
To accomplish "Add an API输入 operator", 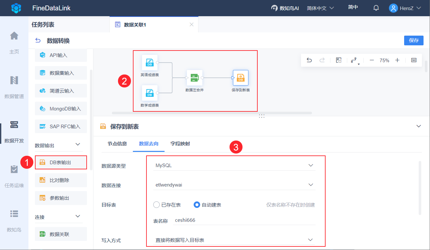I will (x=61, y=55).
